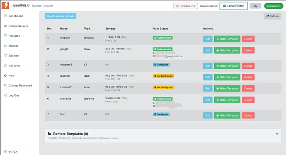
Task: Refresh the remotes list
Action: point(273,16)
